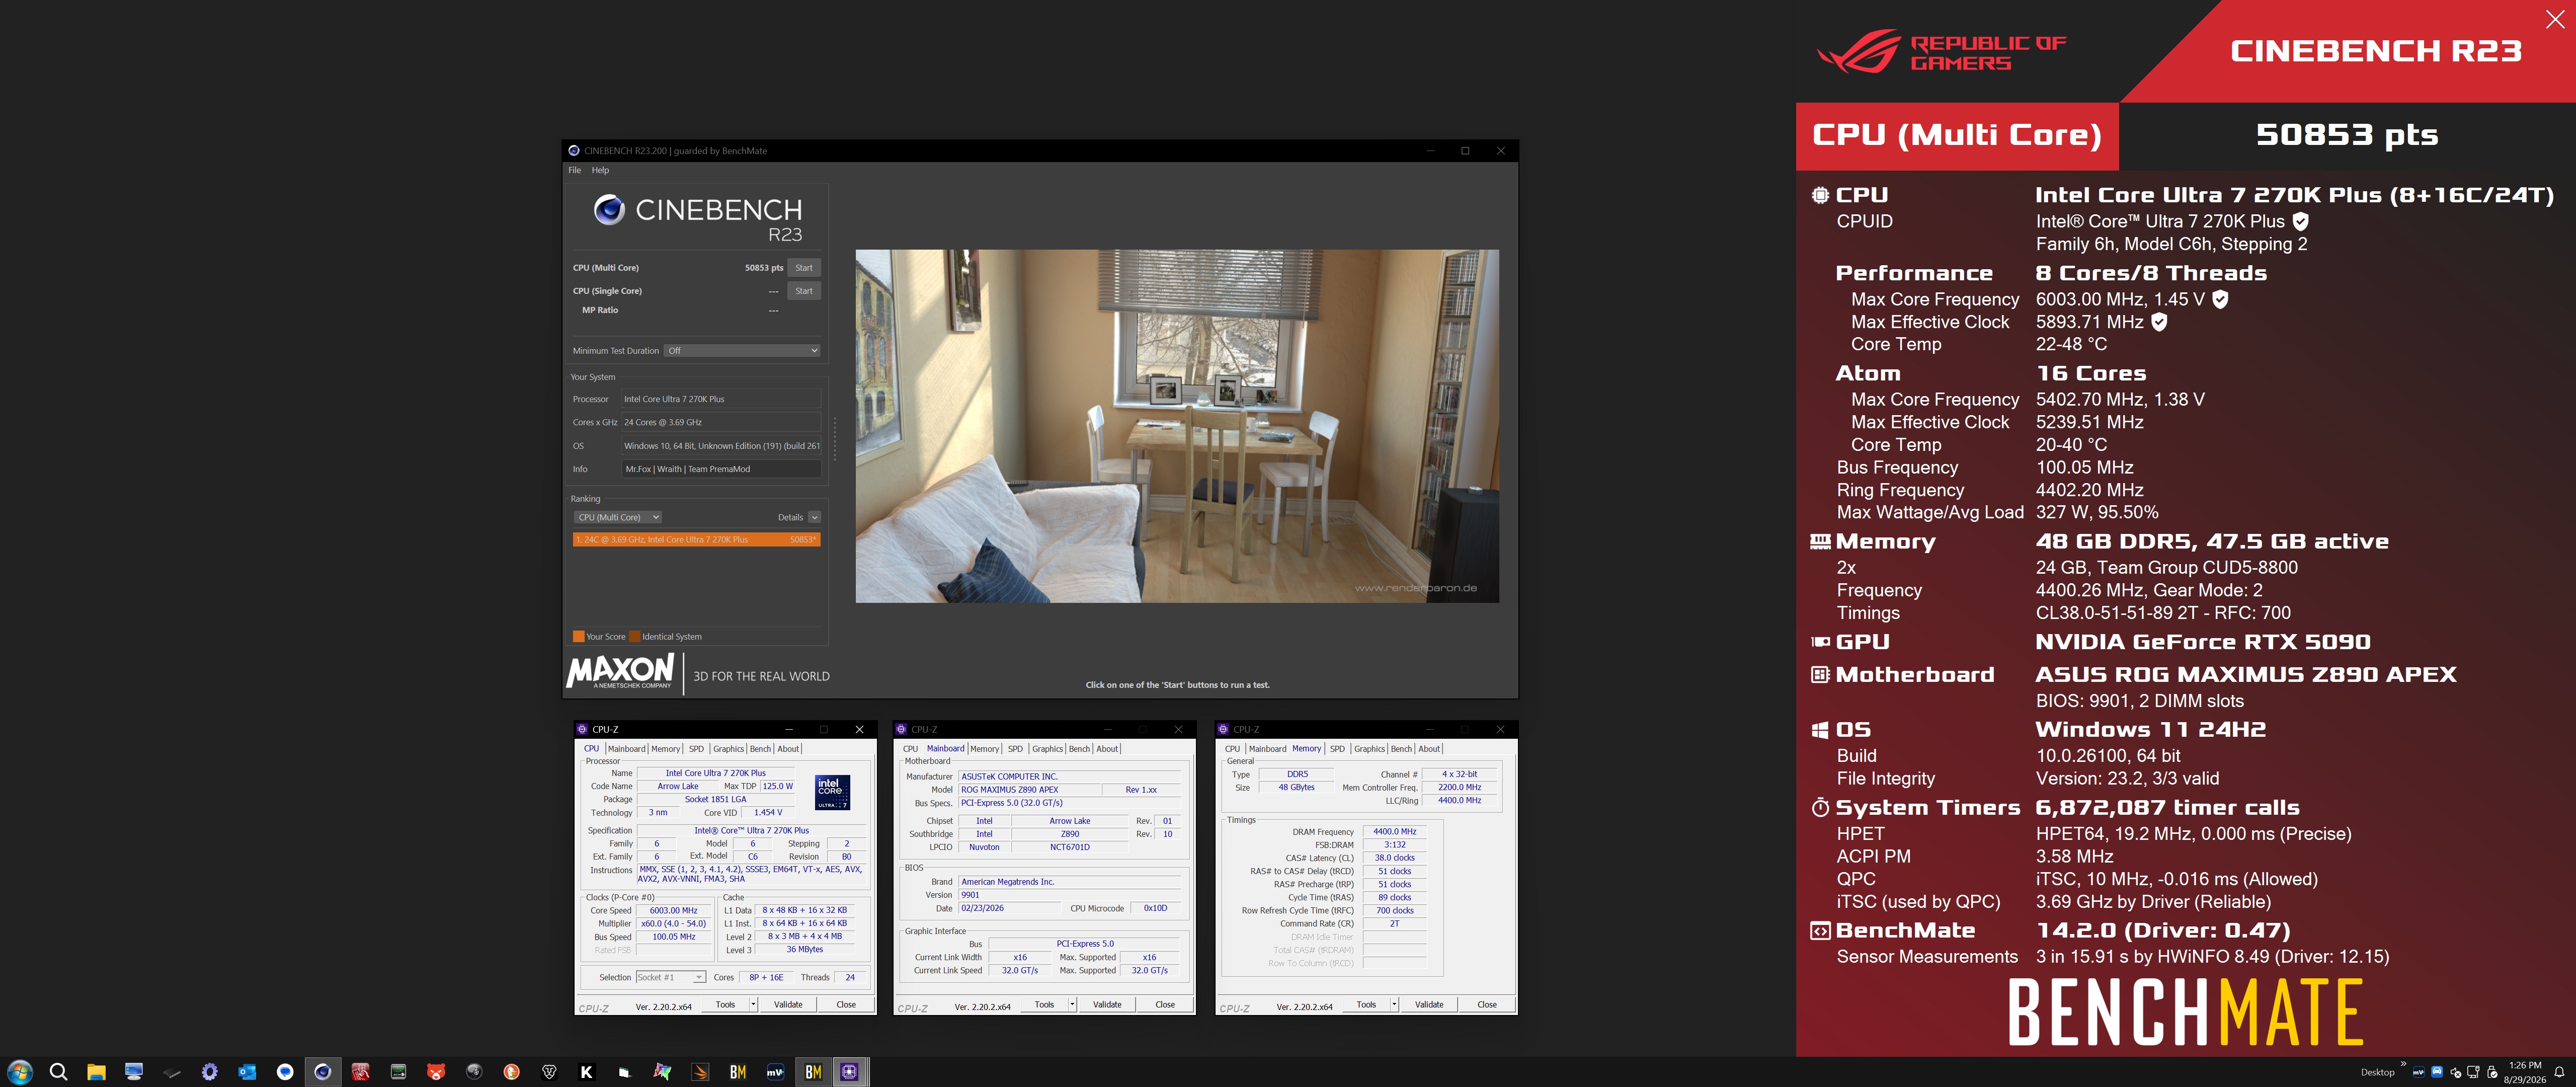Open Bench tab in the middle CPU-Z window
Viewport: 2576px width, 1087px height.
click(x=1079, y=749)
